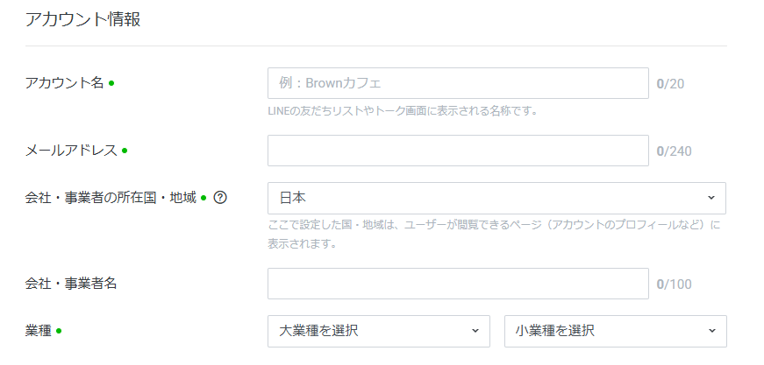Click the アカウント名 label text
Screen dimensions: 764x365
[66, 83]
